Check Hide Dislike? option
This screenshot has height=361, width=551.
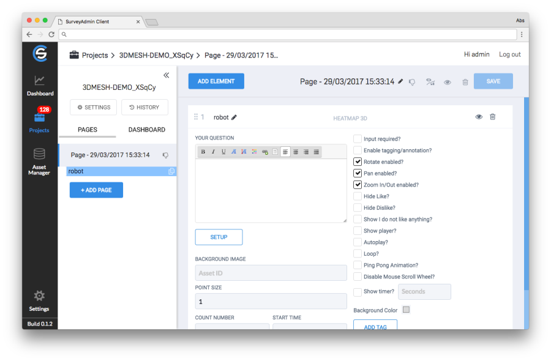[x=358, y=207]
